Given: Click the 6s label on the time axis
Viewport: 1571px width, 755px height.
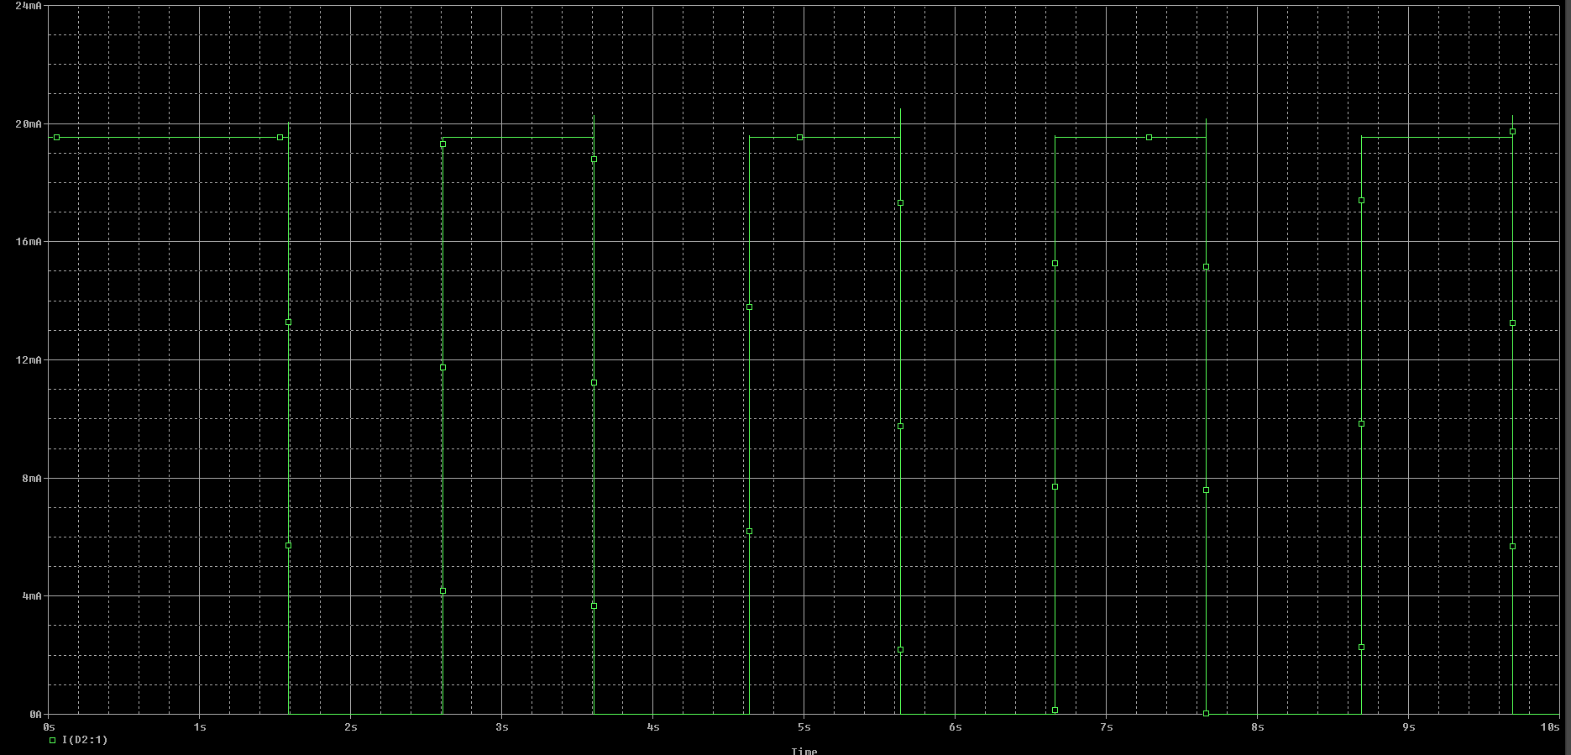Looking at the screenshot, I should [x=956, y=727].
